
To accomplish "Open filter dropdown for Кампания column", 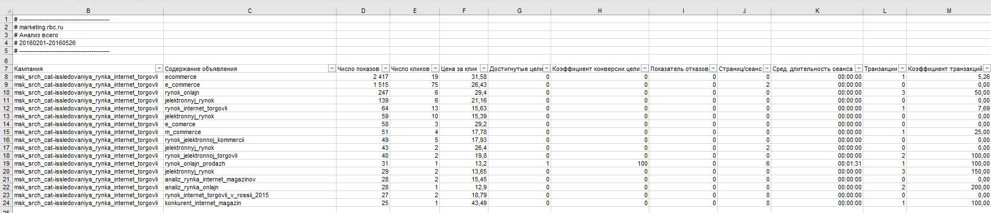I will click(x=159, y=69).
